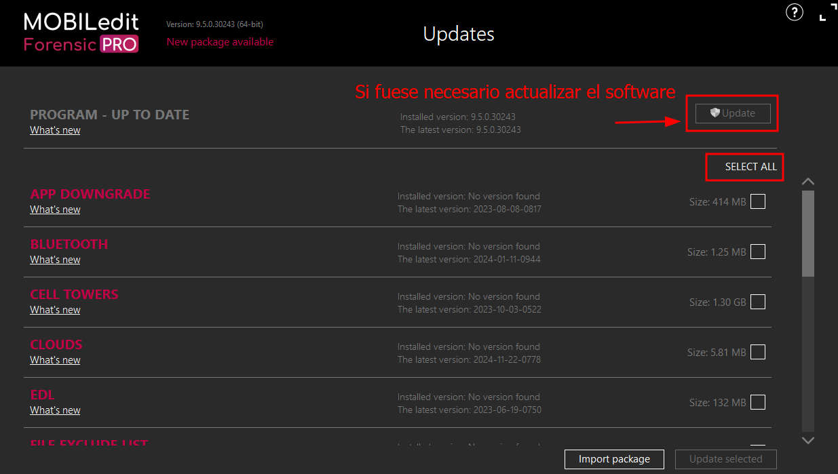Click the PROGRAM - UP TO DATE heading

[110, 115]
